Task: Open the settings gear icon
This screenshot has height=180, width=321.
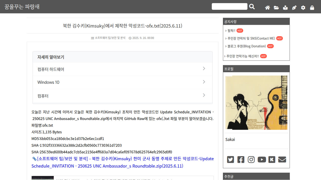Action: coord(303,8)
